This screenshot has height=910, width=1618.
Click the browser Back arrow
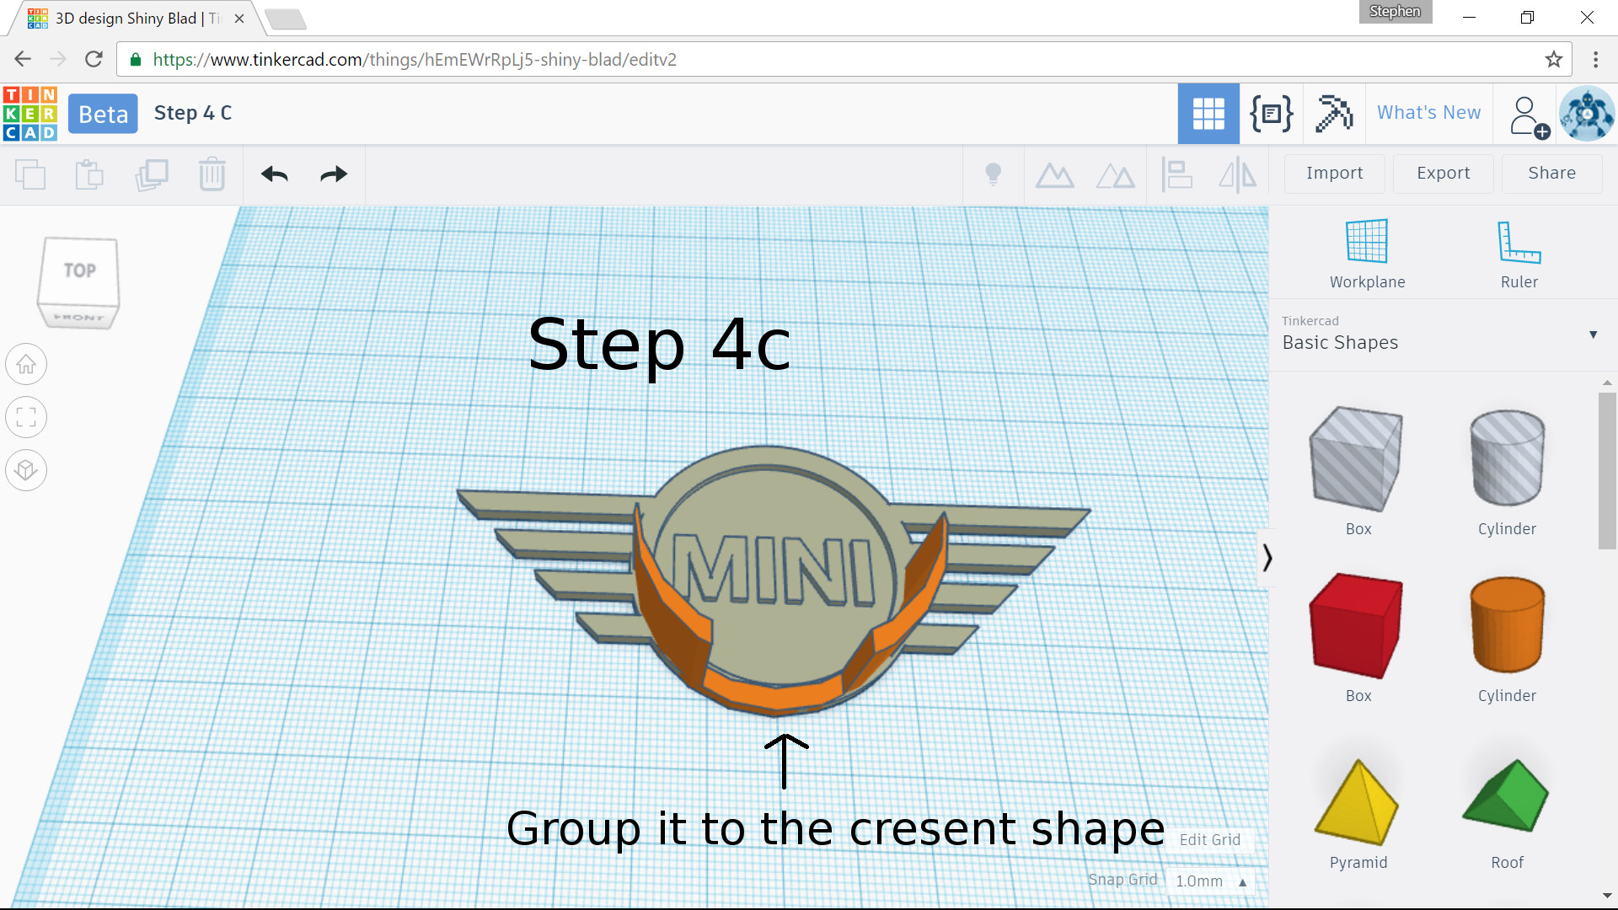[x=23, y=59]
